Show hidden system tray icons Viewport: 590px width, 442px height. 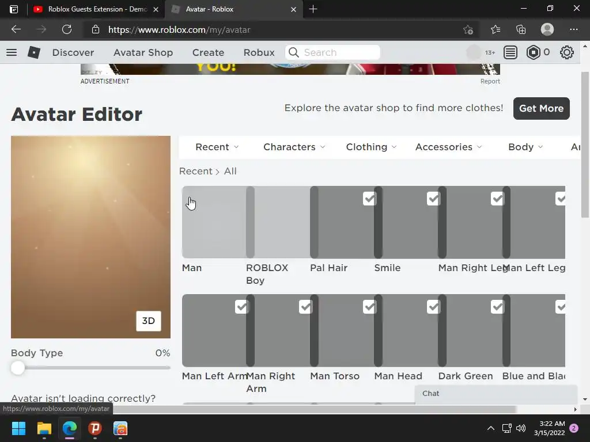coord(491,428)
